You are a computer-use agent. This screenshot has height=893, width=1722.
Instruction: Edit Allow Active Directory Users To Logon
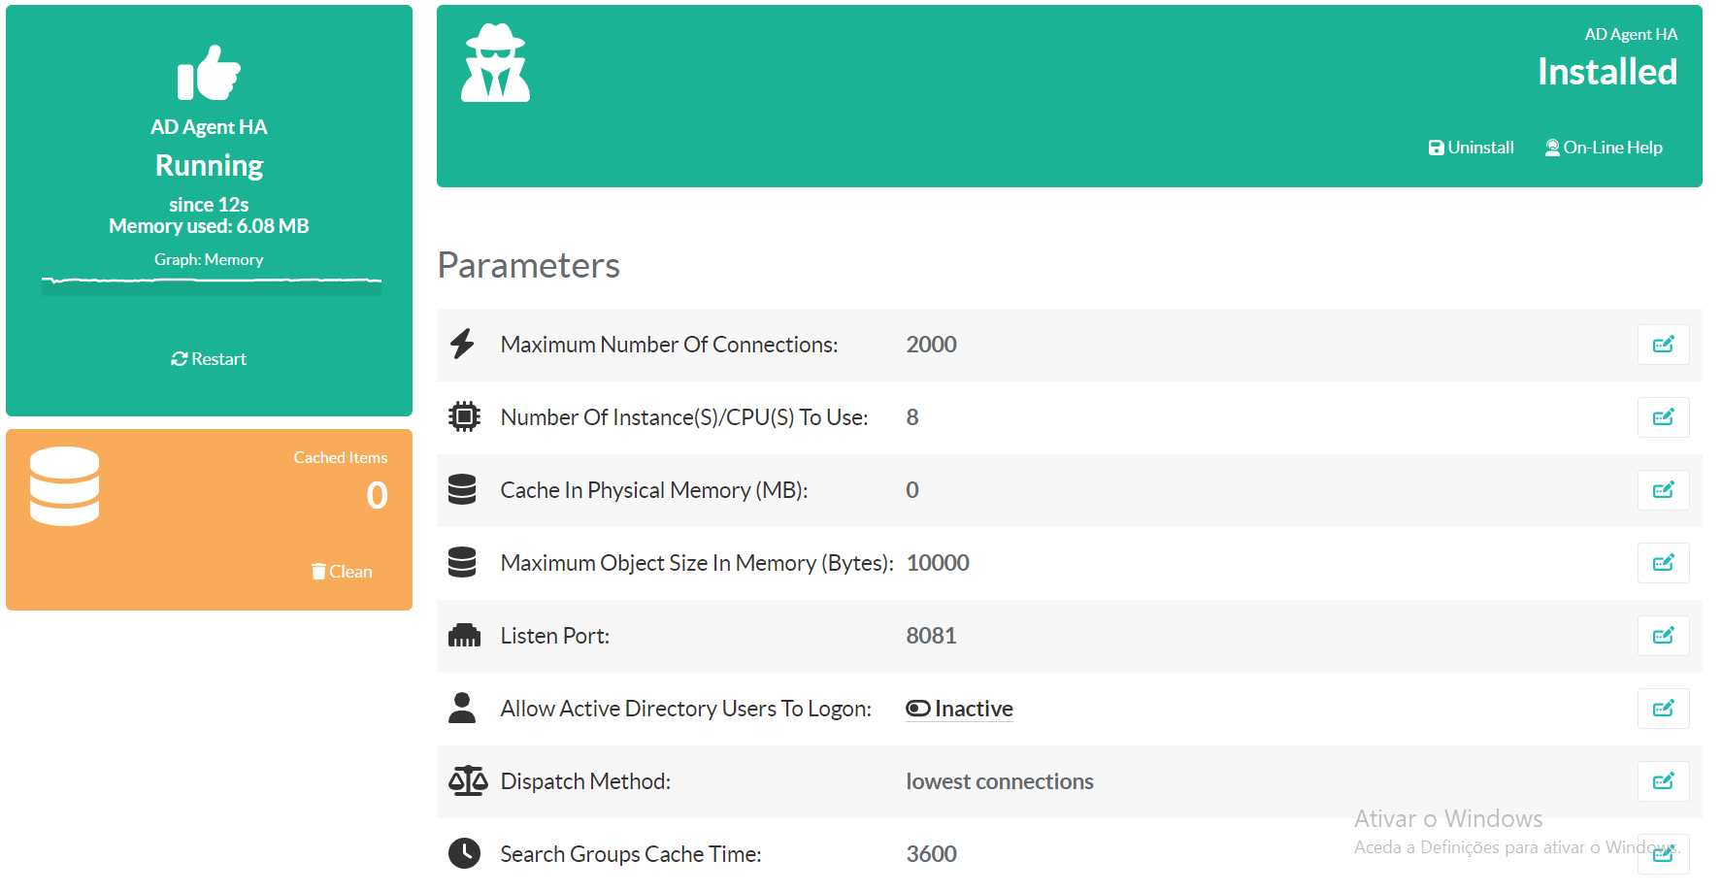1663,709
